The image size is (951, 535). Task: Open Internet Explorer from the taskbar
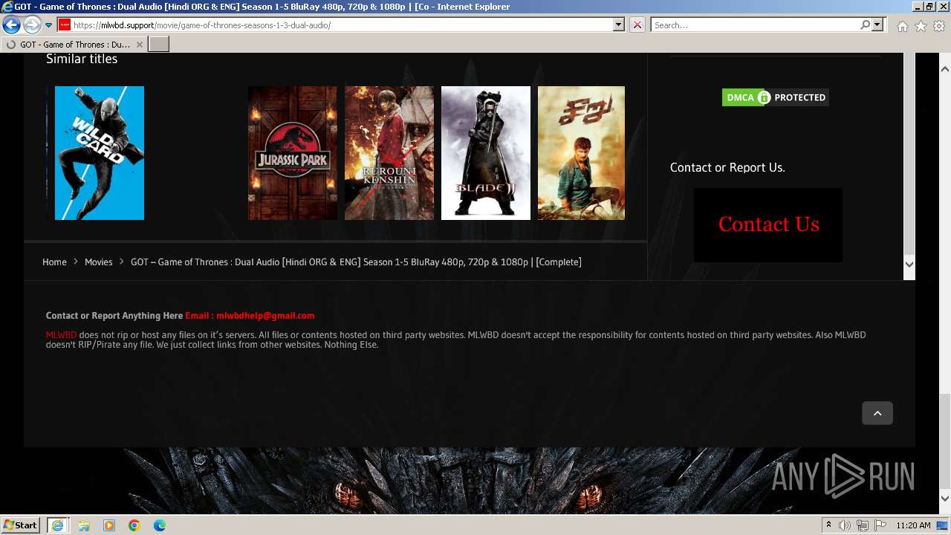point(57,525)
